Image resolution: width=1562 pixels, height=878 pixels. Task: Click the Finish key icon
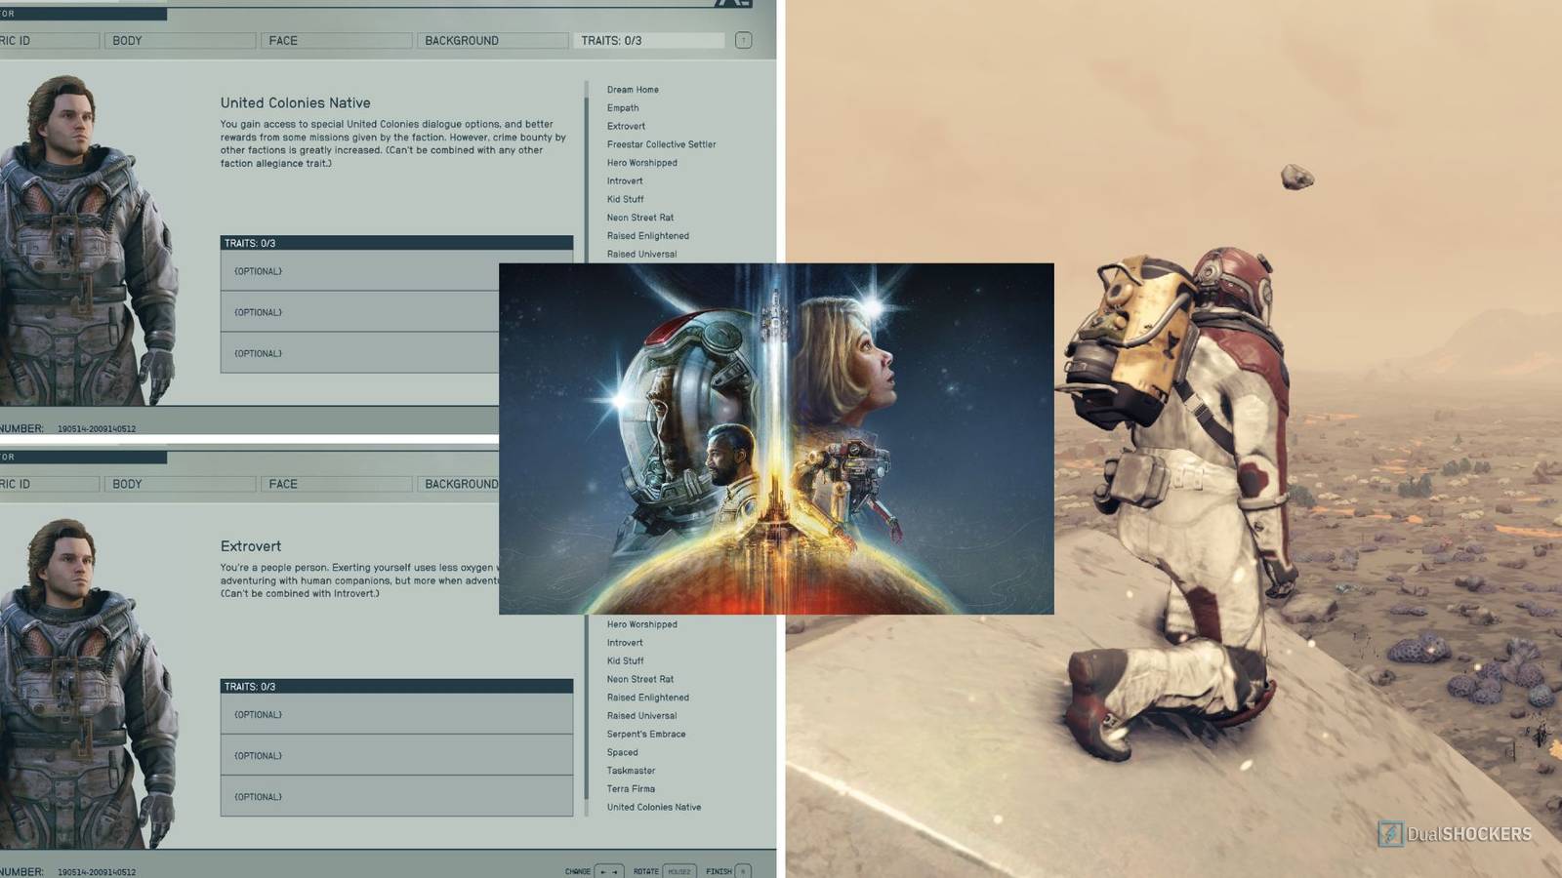pos(743,871)
